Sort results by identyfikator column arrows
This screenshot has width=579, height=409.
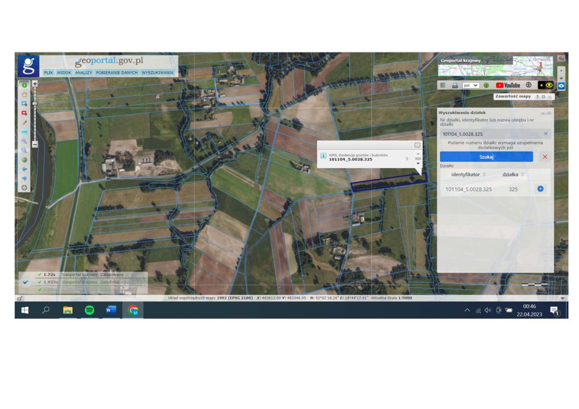coord(484,174)
